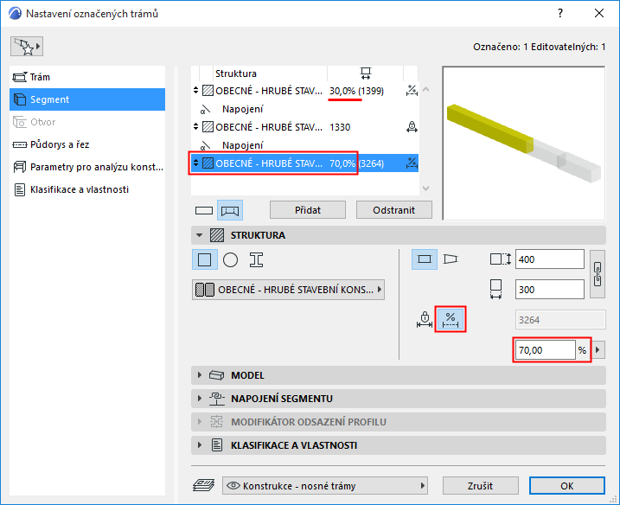
Task: Collapse the STRUKTURA panel
Action: point(199,235)
